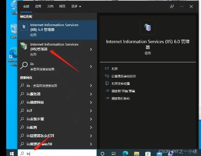
Task: Launch Microsoft Edge from taskbar
Action: [125, 154]
